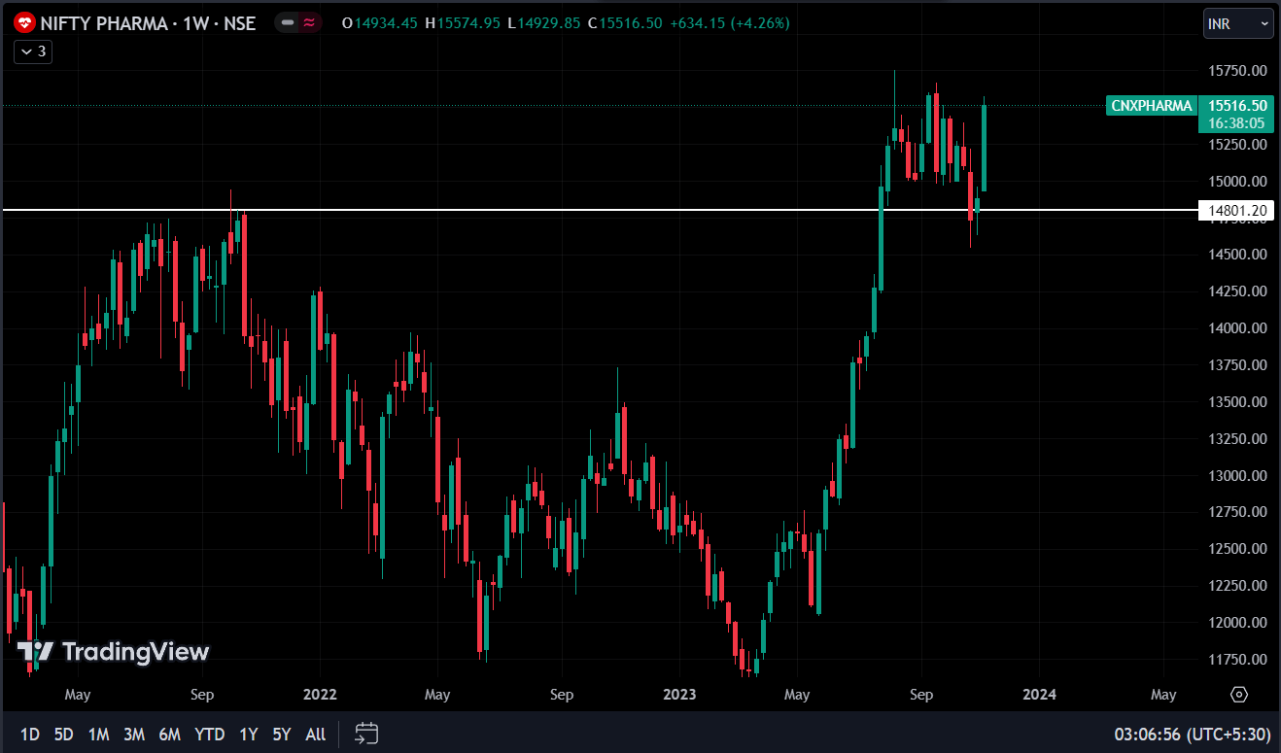This screenshot has height=753, width=1281.
Task: Select the 6M time range
Action: click(x=170, y=735)
